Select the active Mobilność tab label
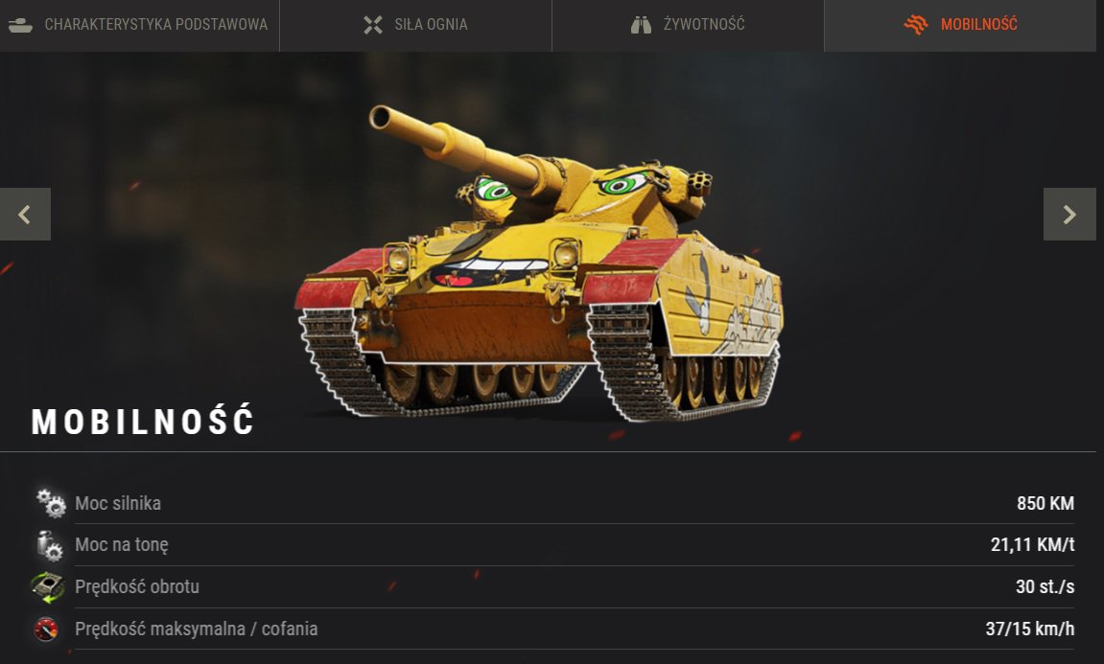This screenshot has height=664, width=1104. [978, 25]
